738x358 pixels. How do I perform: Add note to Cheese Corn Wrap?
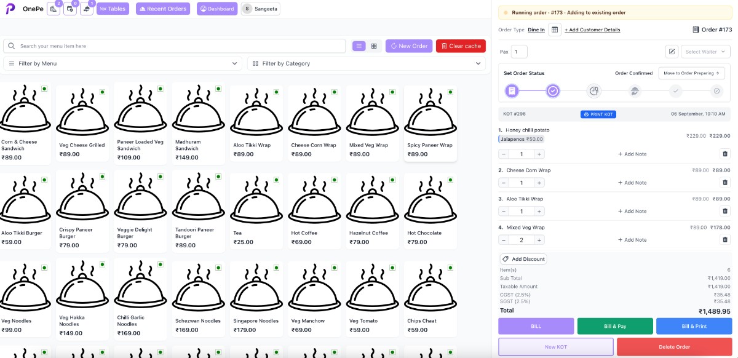pyautogui.click(x=632, y=183)
